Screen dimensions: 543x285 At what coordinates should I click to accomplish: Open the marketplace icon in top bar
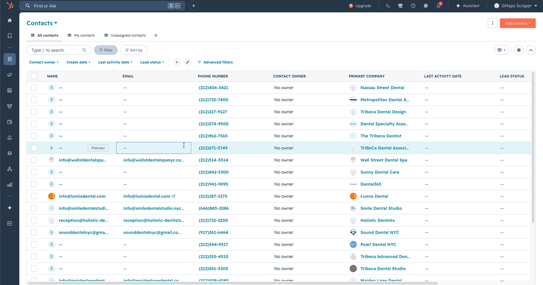400,6
